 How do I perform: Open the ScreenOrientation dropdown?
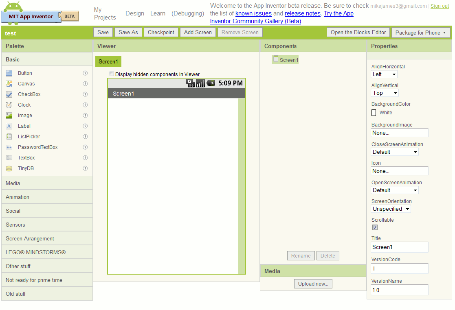(x=391, y=209)
